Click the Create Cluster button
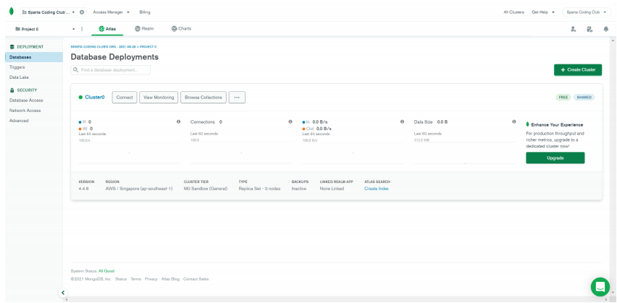 (x=578, y=69)
